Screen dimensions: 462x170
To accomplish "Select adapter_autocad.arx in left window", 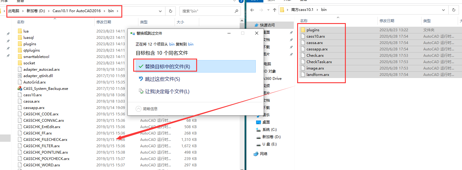I will click(x=42, y=69).
